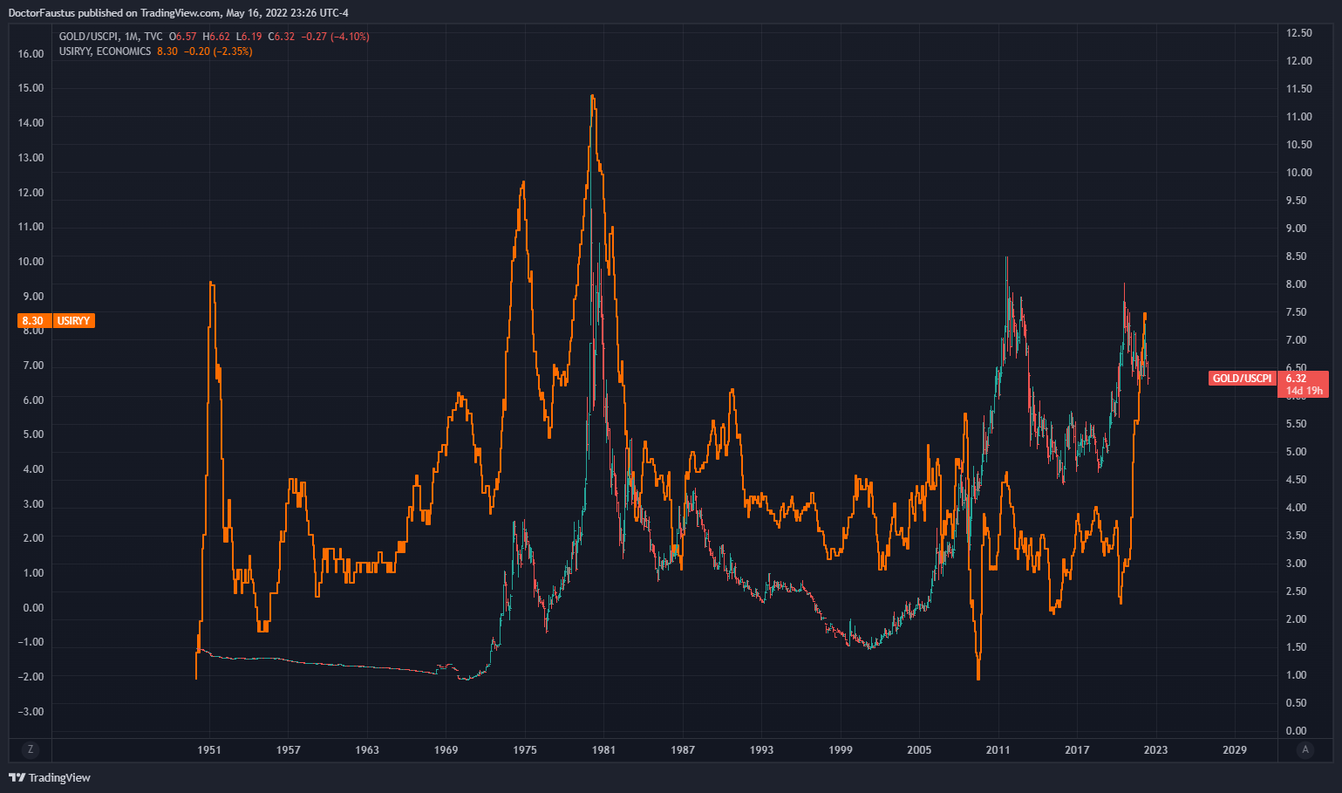The height and width of the screenshot is (793, 1342).
Task: Click the 1963 label on time axis
Action: pyautogui.click(x=367, y=749)
